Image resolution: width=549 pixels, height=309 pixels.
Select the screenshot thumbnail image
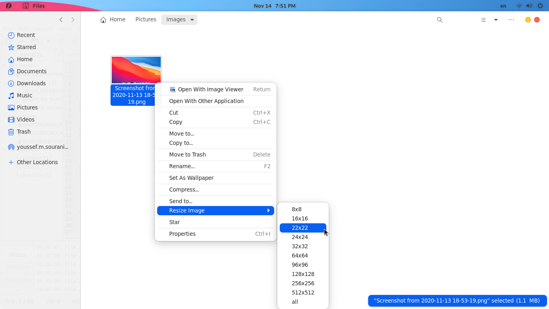[x=136, y=70]
